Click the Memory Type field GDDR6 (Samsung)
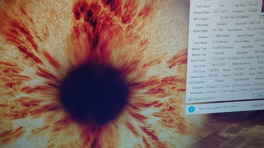This screenshot has width=264, height=148. pyautogui.click(x=223, y=48)
